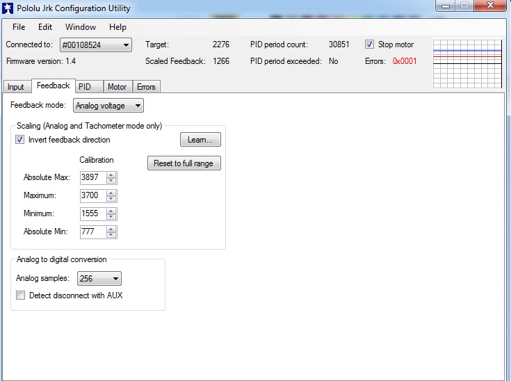Open the Window menu

81,27
